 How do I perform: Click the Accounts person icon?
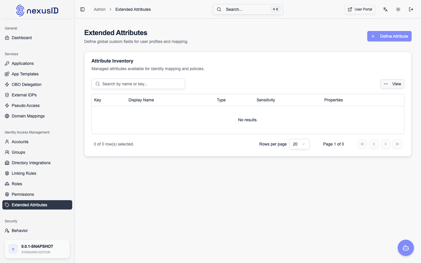coord(7,142)
